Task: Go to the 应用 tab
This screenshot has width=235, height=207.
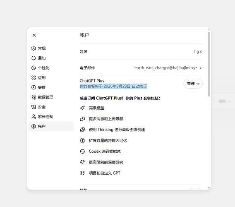Action: pos(51,77)
